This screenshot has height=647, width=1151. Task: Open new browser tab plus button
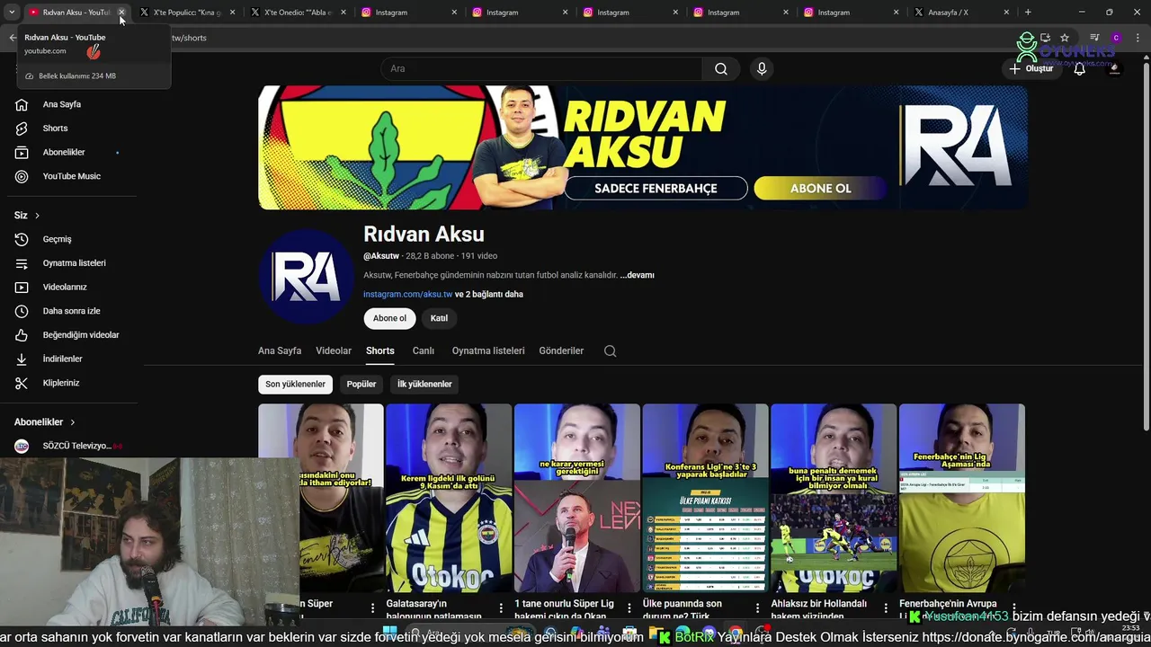(x=1028, y=13)
